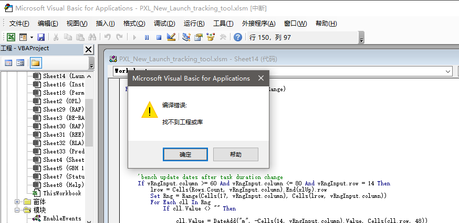The image size is (459, 223).
Task: Open the 格式(O) menu
Action: coord(134,24)
